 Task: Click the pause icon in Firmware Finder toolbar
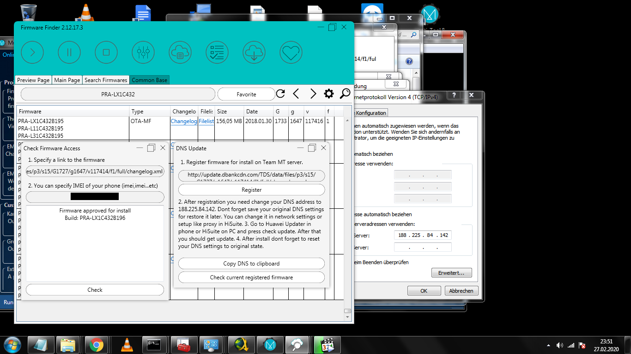[x=69, y=52]
